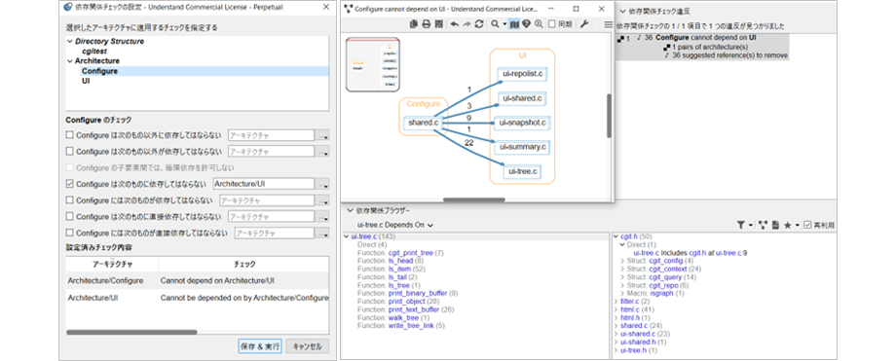Collapse the Architecture tree node
Screen dimensions: 896x361
point(69,61)
